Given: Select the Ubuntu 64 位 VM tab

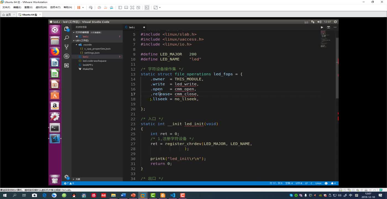Looking at the screenshot, I should click(x=30, y=15).
